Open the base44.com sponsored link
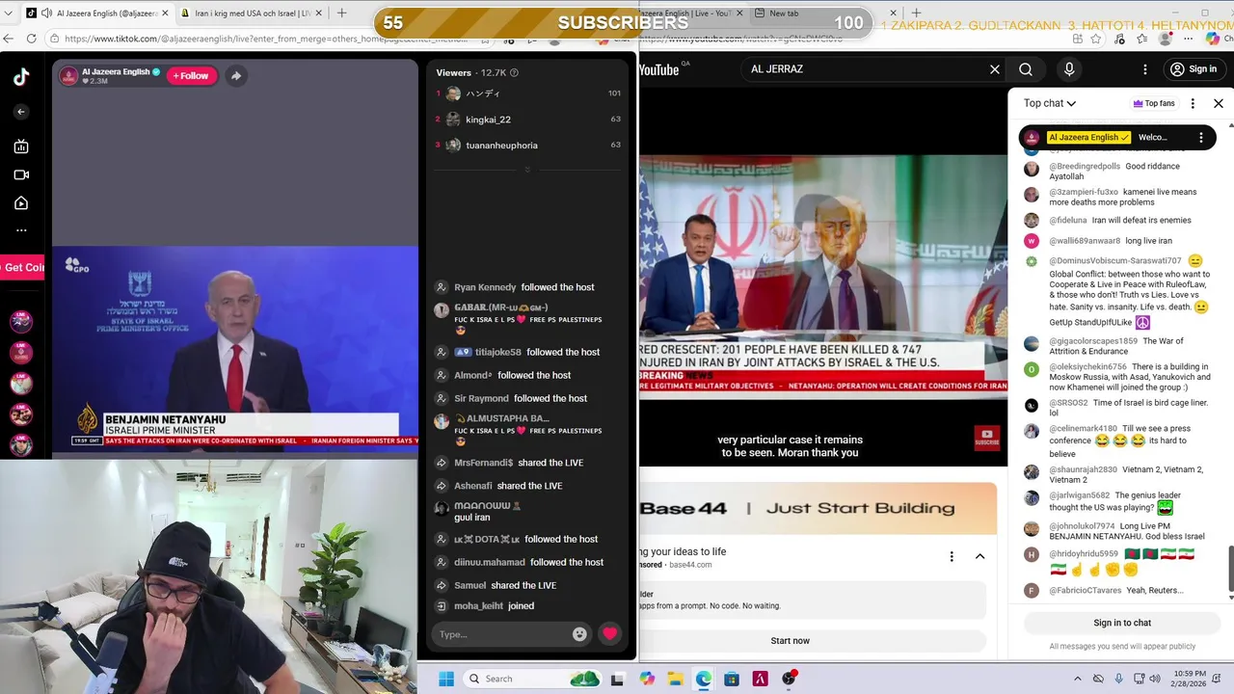Screen dimensions: 1234x694 click(x=690, y=565)
